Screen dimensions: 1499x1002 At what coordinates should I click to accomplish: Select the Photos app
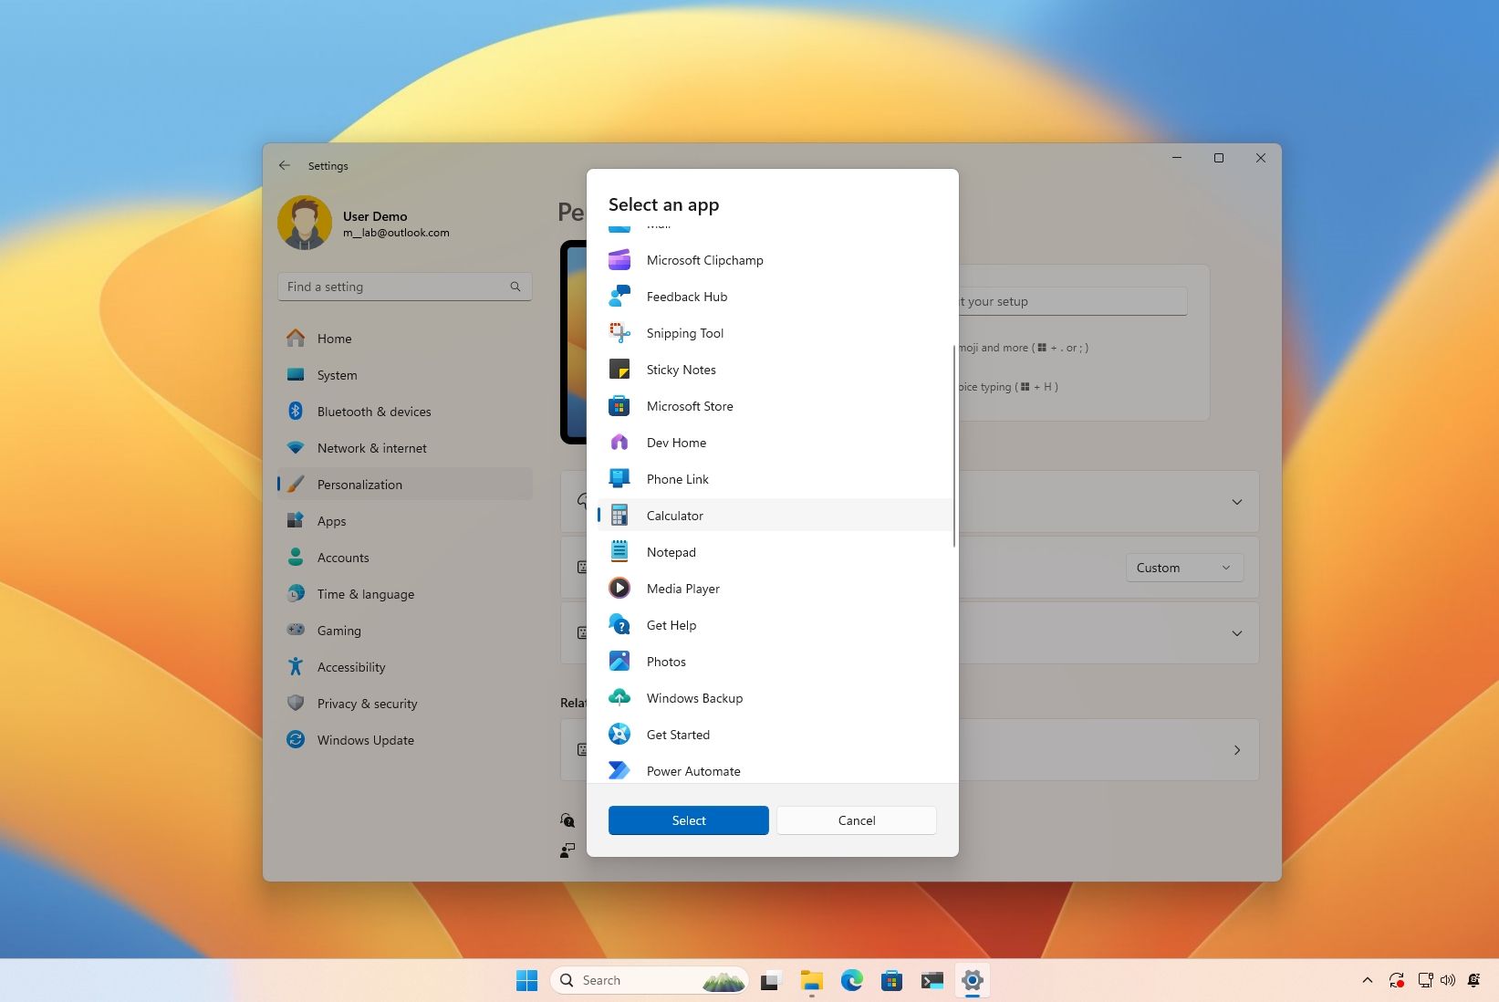pos(666,662)
